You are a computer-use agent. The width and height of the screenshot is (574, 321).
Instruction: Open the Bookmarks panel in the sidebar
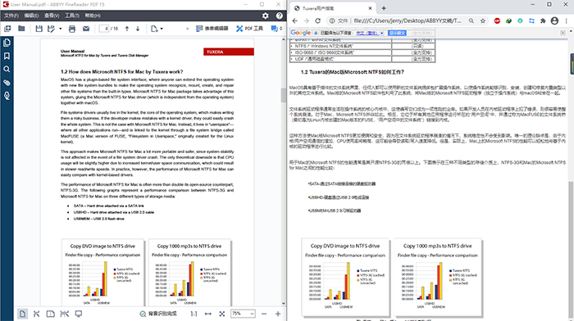click(7, 56)
